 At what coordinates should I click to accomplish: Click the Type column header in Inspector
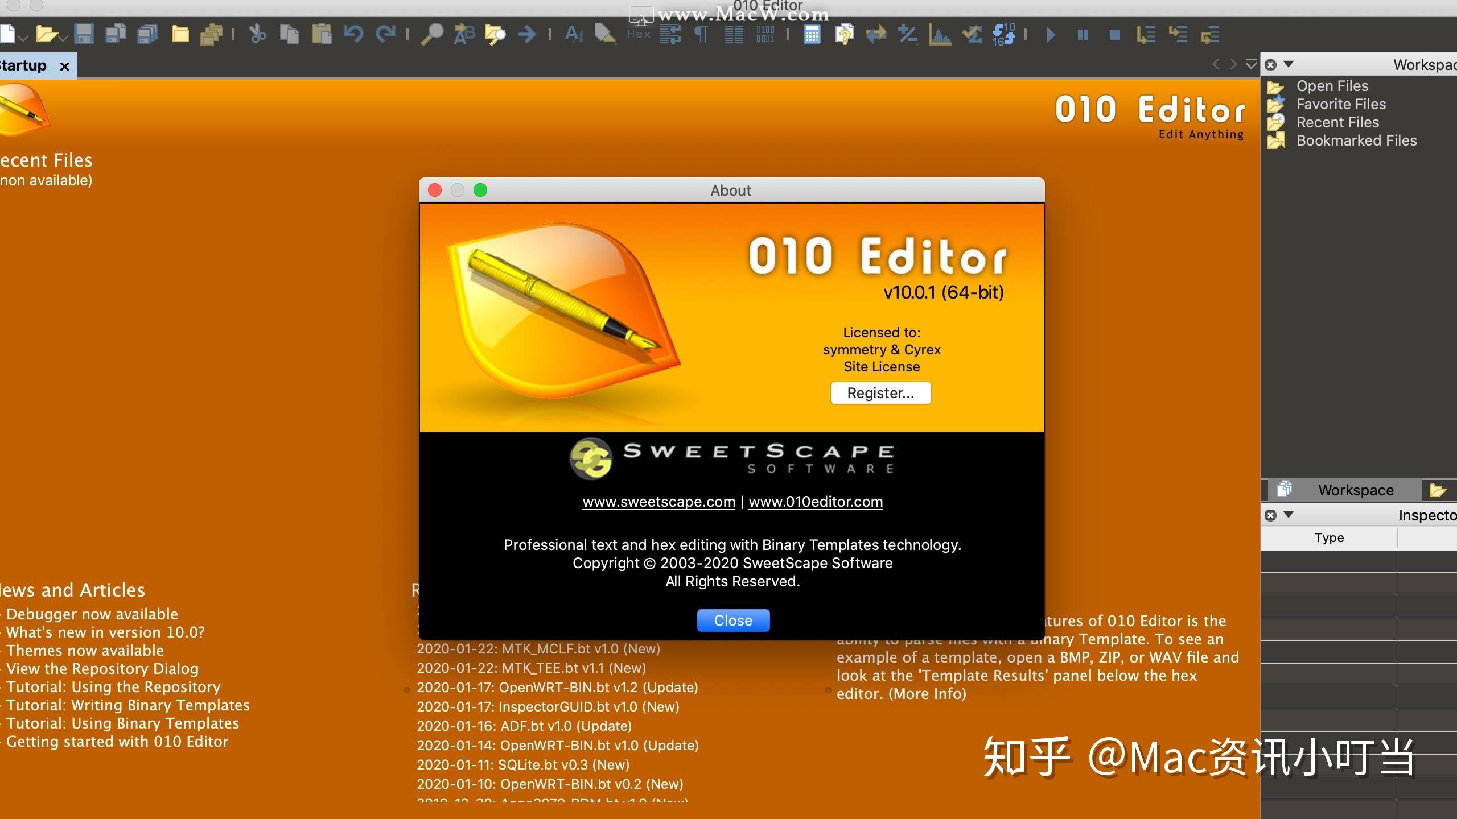(1329, 538)
